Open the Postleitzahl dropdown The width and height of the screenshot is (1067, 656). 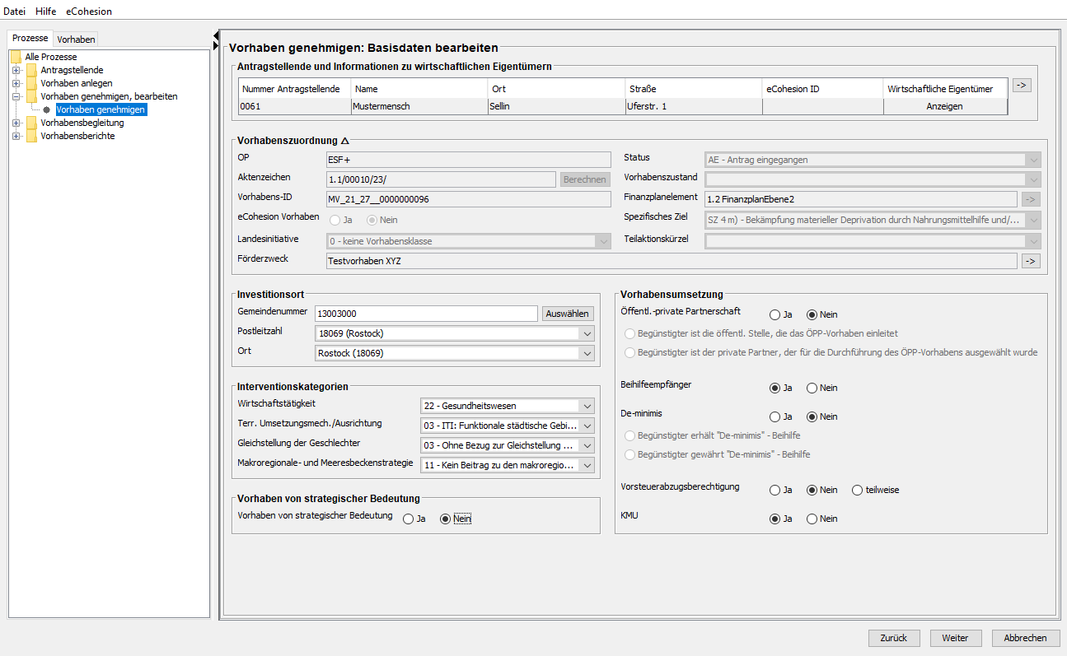point(586,333)
